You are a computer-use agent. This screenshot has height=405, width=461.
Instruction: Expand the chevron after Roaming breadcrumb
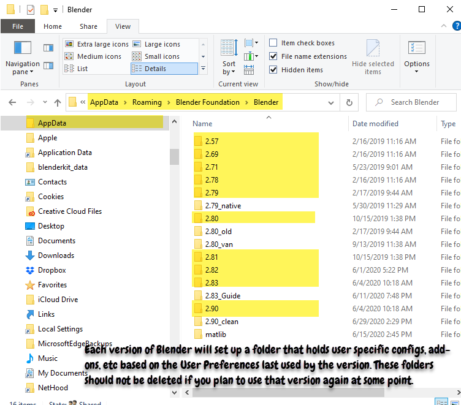point(169,102)
